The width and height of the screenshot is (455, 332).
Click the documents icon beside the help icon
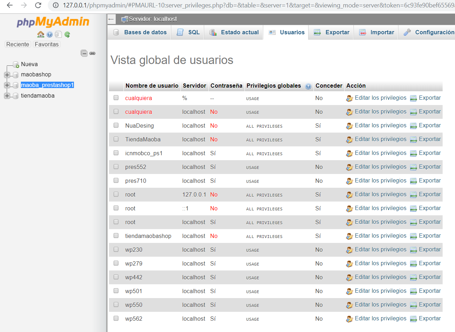[58, 35]
